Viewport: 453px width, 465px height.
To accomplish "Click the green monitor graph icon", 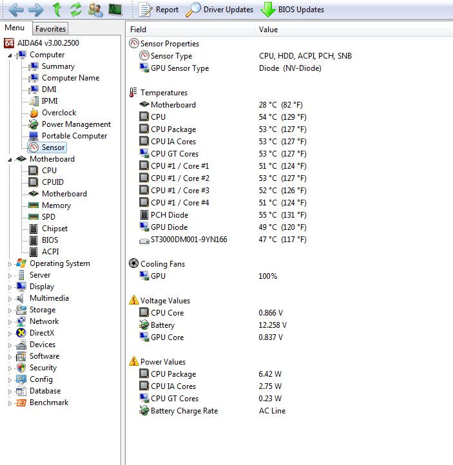I will pos(115,10).
